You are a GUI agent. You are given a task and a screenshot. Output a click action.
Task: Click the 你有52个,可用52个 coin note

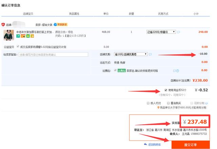click(x=172, y=95)
